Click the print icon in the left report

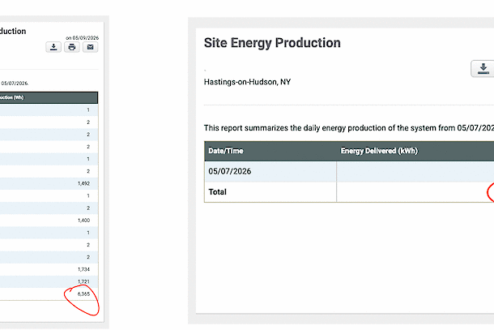point(72,47)
